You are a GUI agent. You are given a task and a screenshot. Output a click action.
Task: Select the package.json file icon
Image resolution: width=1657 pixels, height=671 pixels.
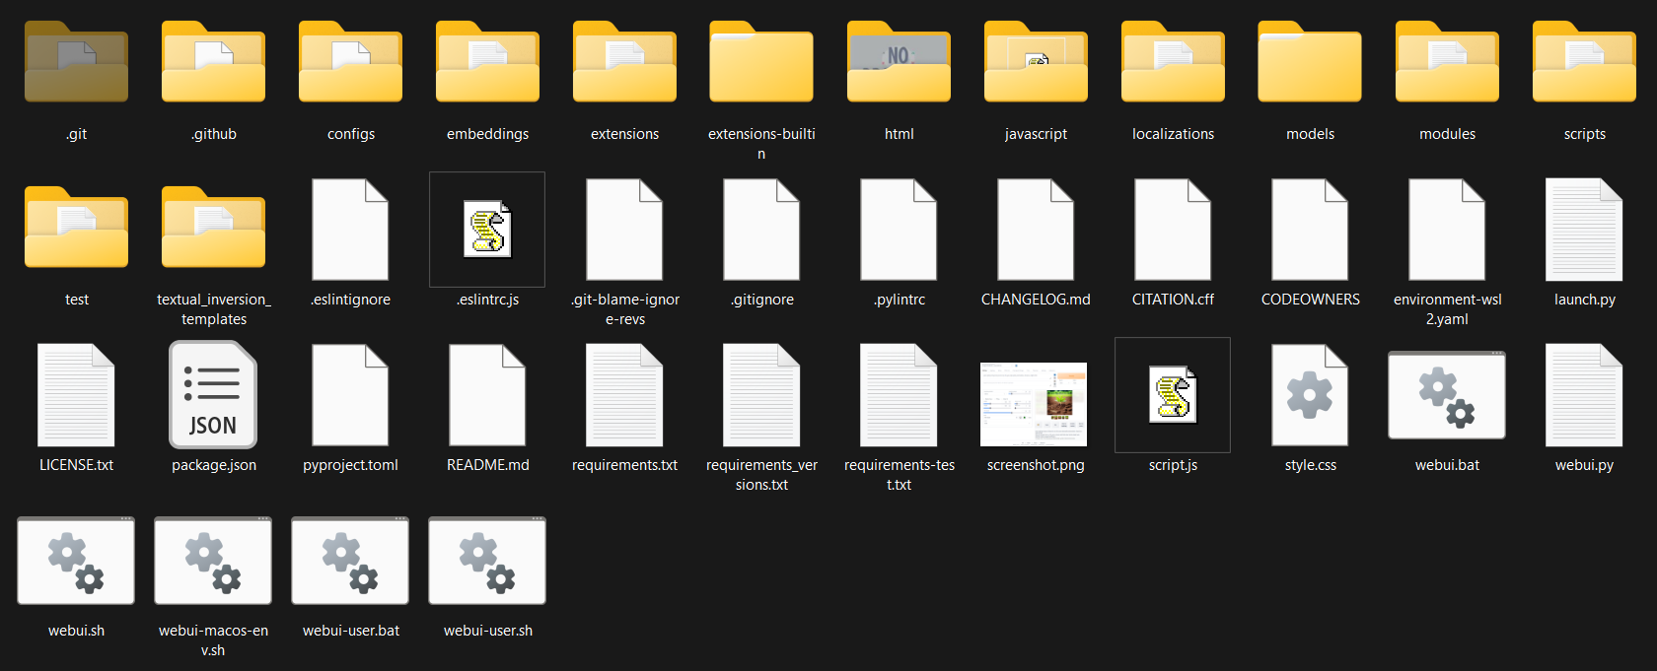point(213,395)
